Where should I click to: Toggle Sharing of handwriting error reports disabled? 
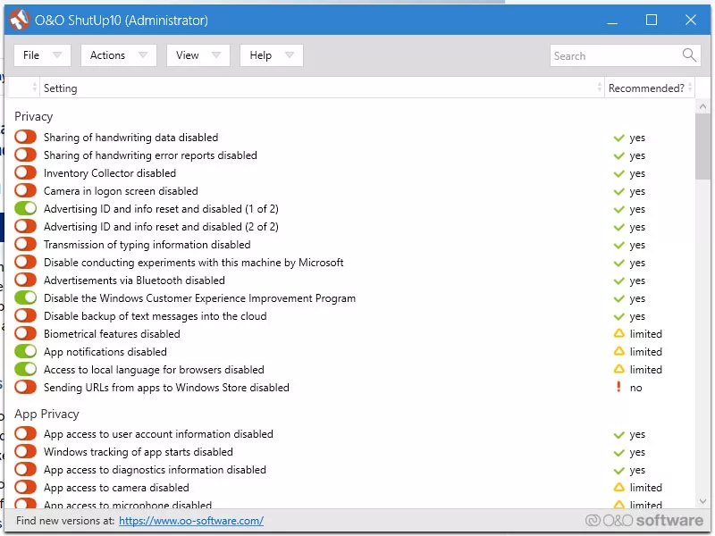[25, 155]
